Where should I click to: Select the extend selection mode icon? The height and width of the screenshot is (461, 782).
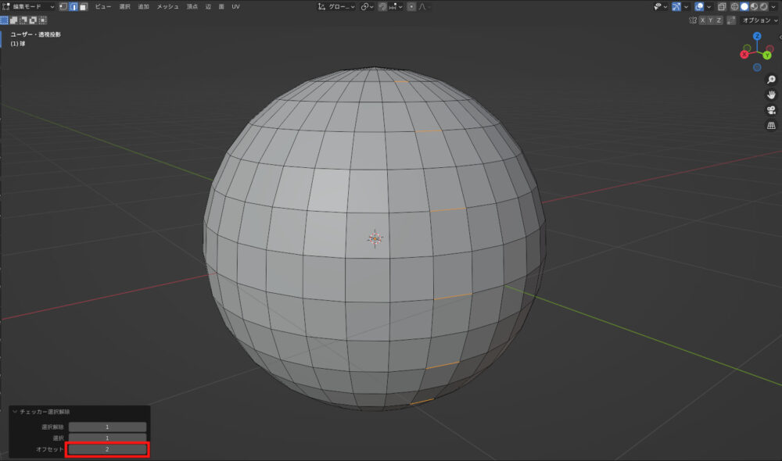coord(14,20)
